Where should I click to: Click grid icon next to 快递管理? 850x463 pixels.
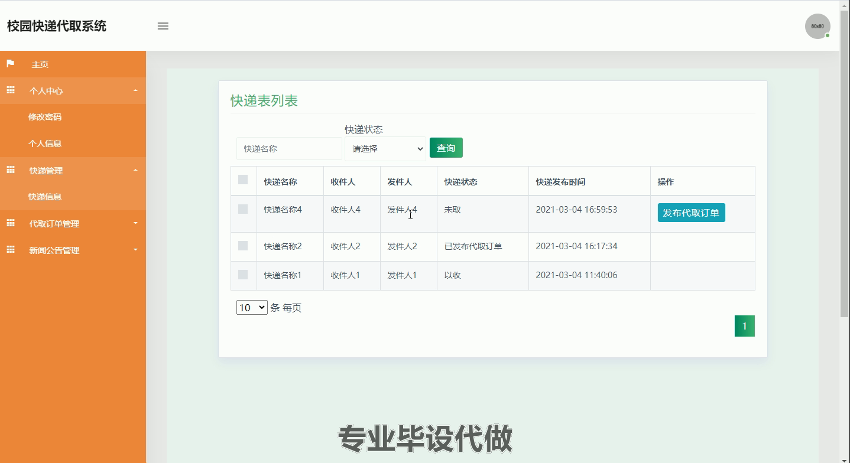coord(11,169)
